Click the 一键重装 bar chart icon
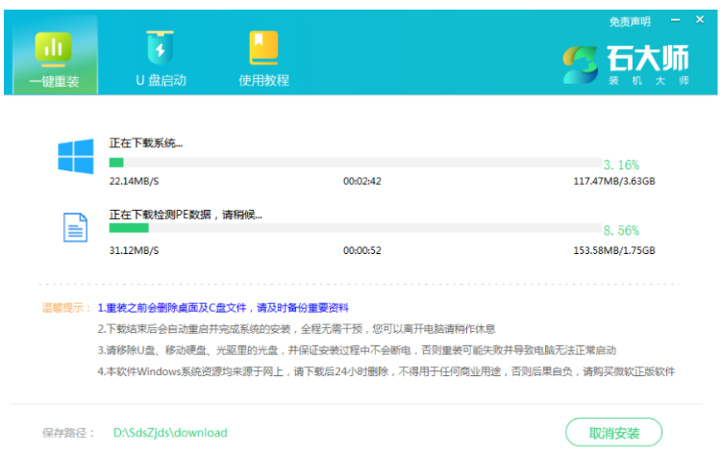The image size is (721, 458). coord(53,46)
